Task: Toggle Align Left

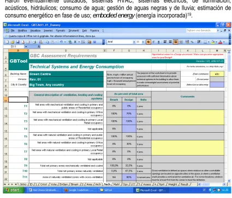Action: (165, 42)
